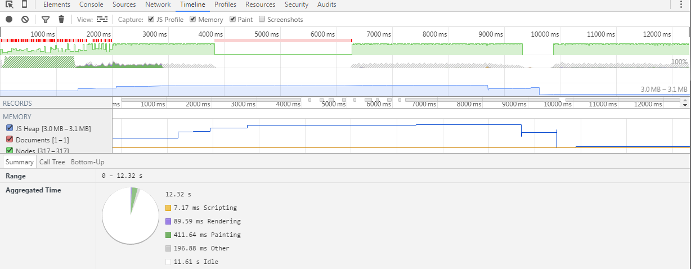Screen dimensions: 691x269
Task: Open the filter funnel icon
Action: pyautogui.click(x=46, y=19)
